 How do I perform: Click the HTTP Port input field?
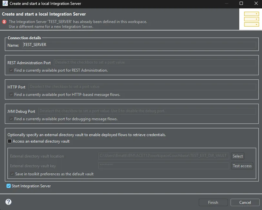coord(142,87)
